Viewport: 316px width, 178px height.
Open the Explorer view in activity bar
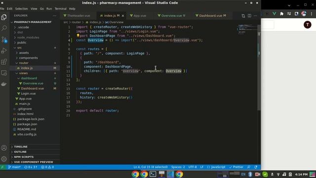click(4, 17)
